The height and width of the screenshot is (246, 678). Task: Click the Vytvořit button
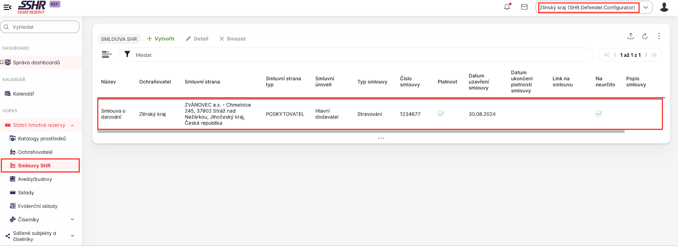[160, 39]
